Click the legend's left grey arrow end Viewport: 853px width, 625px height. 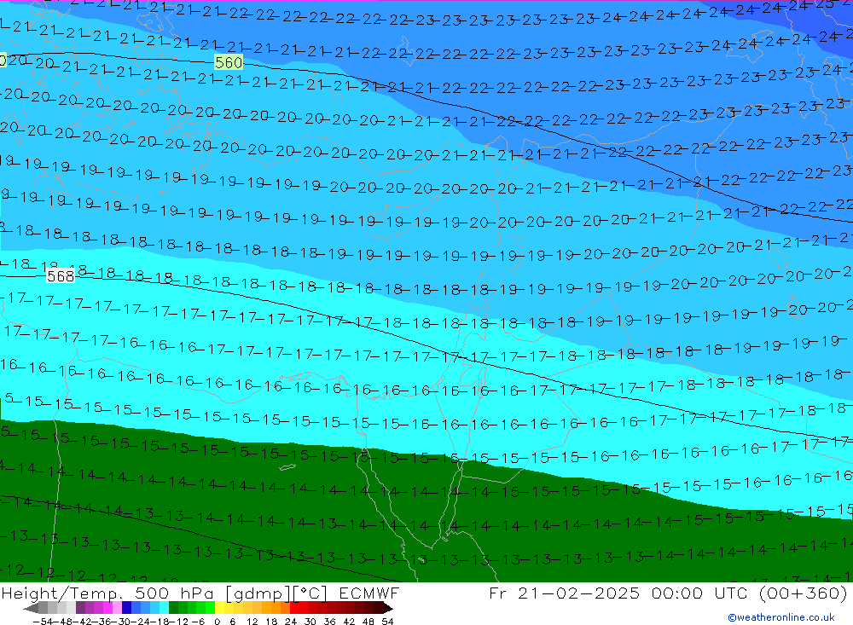click(31, 608)
